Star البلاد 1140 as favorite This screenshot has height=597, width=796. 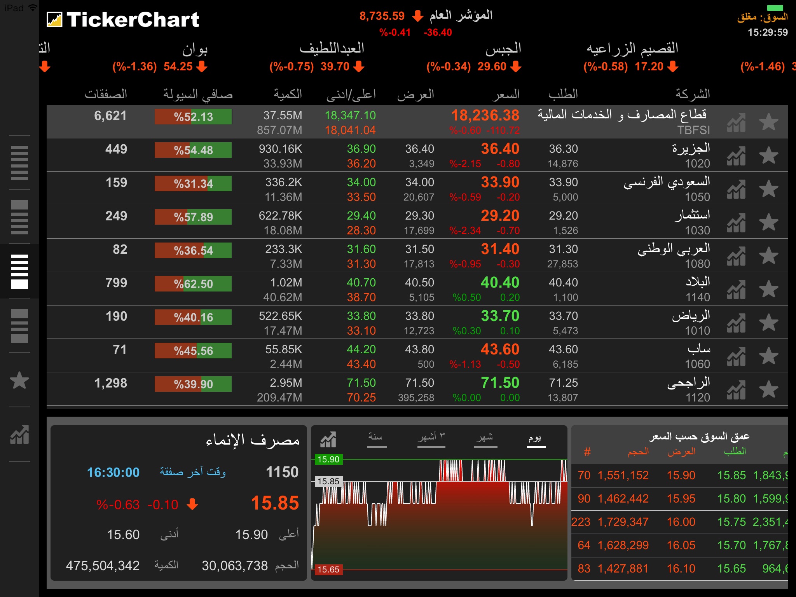(x=768, y=290)
